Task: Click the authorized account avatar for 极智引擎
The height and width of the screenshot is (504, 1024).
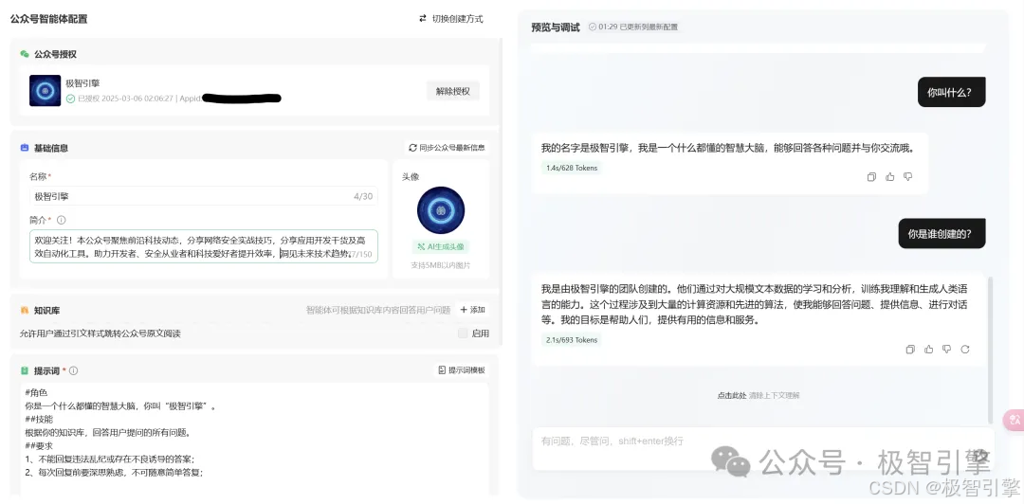Action: click(x=46, y=91)
